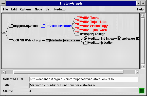The image size is (147, 96).
Task: Click the red folder icon of WAIBA Te|al Notes
Action: [77, 22]
